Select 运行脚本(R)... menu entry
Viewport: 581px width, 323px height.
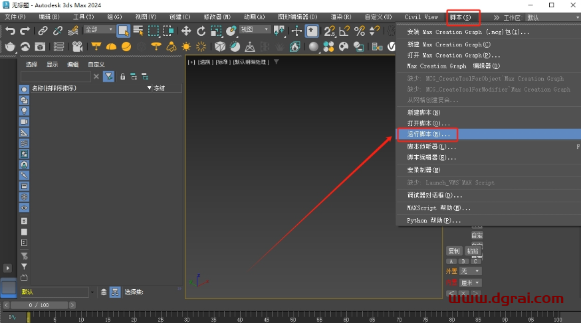point(489,134)
